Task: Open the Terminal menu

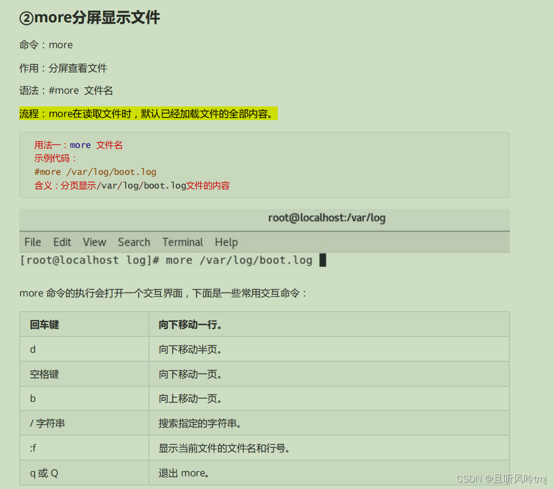Action: [182, 242]
